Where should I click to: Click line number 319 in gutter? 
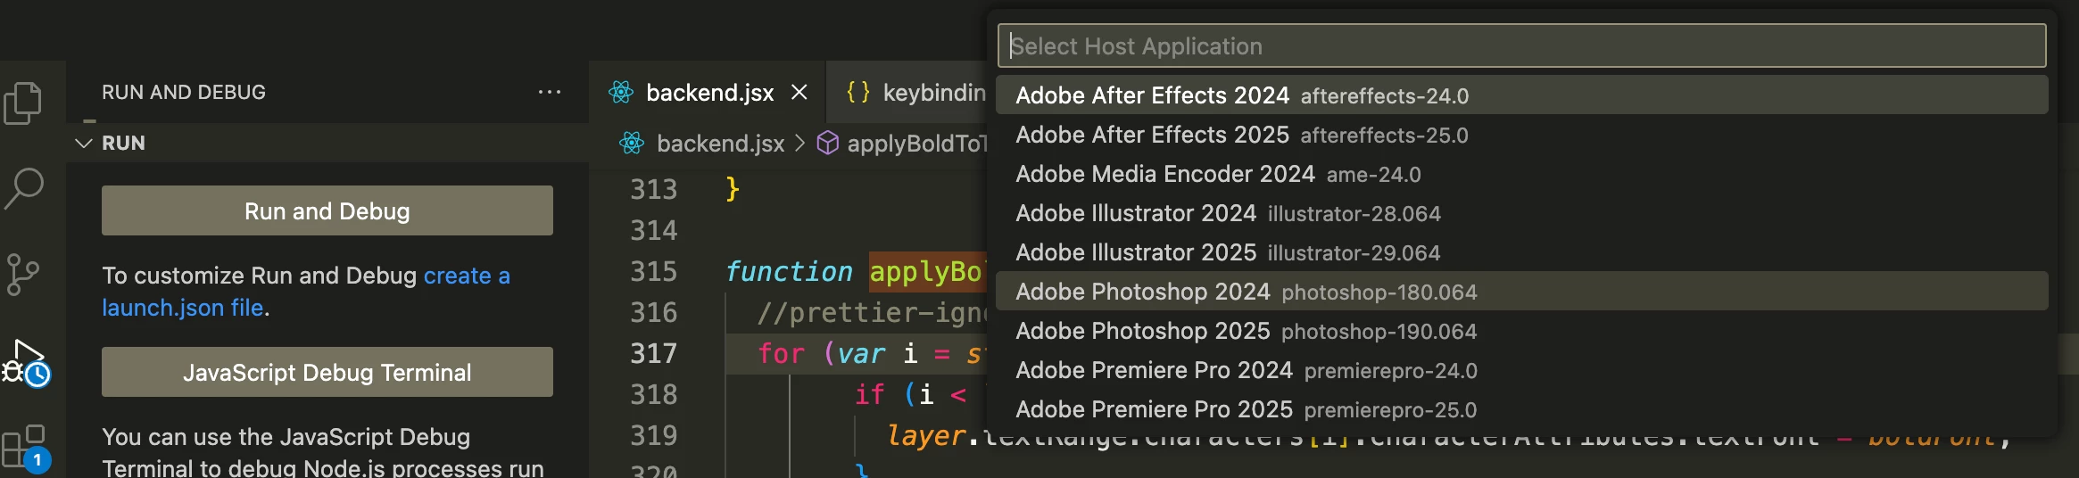pos(653,435)
